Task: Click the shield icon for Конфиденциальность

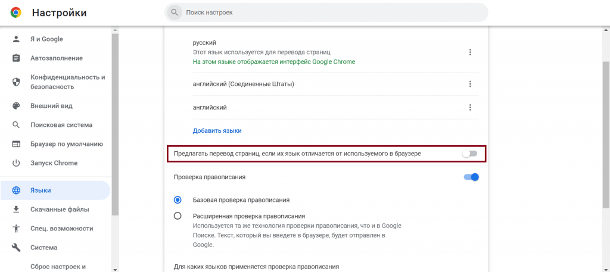Action: coord(17,82)
